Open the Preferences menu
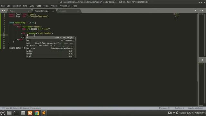 click(65, 6)
